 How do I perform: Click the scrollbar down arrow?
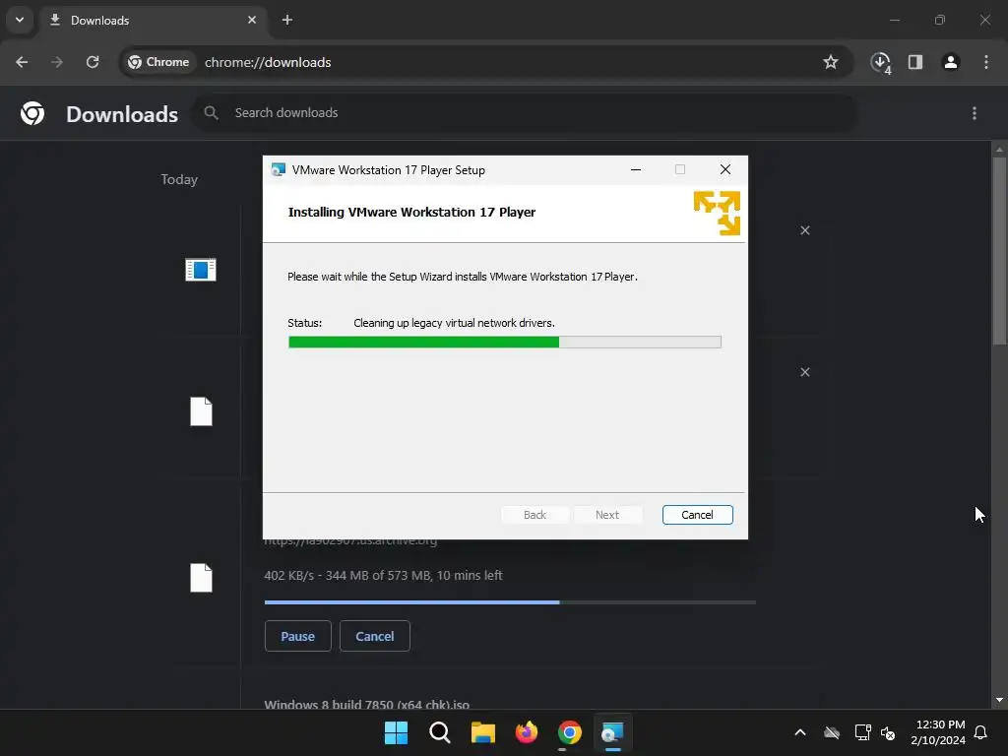pyautogui.click(x=999, y=700)
